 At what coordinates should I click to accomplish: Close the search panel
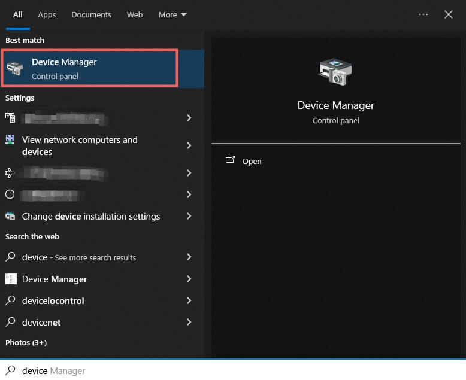click(x=449, y=14)
